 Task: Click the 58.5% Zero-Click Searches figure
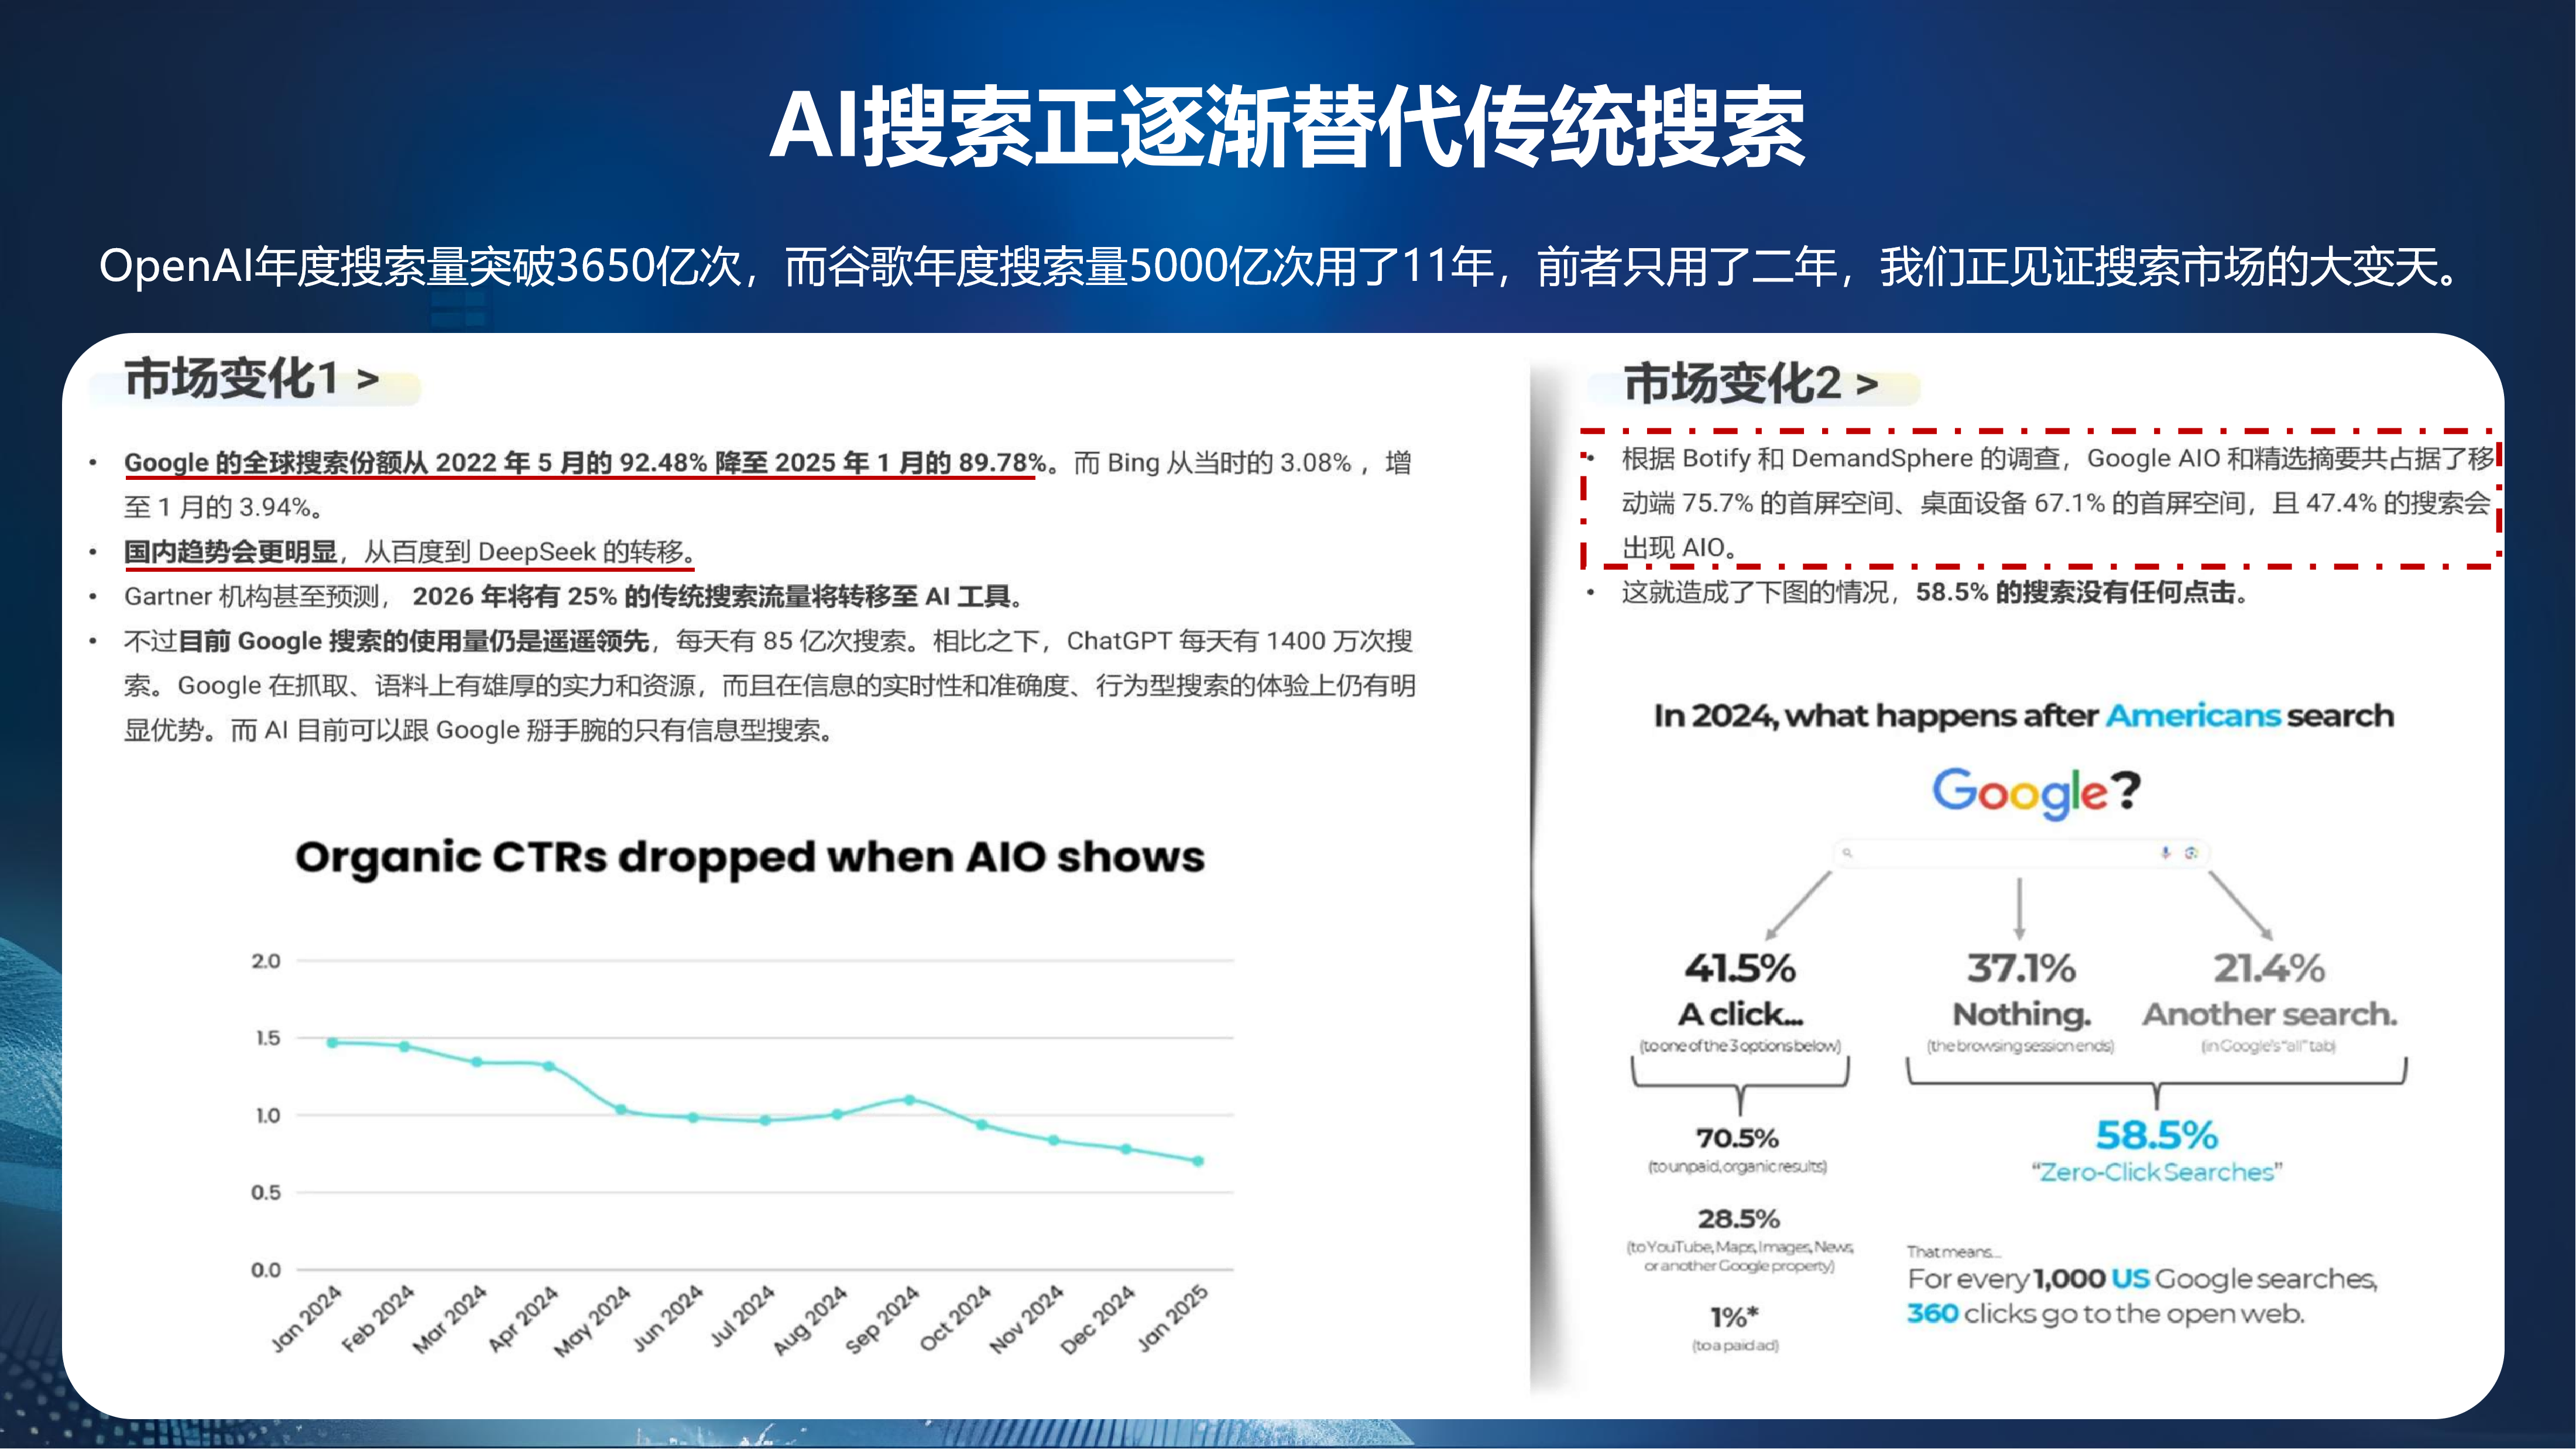click(2156, 1136)
